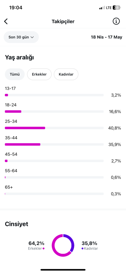Select the Erkekler age filter
The width and height of the screenshot is (126, 273).
click(x=39, y=74)
